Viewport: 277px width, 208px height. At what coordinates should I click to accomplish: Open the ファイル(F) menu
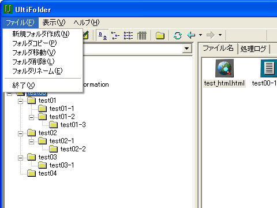pyautogui.click(x=20, y=23)
